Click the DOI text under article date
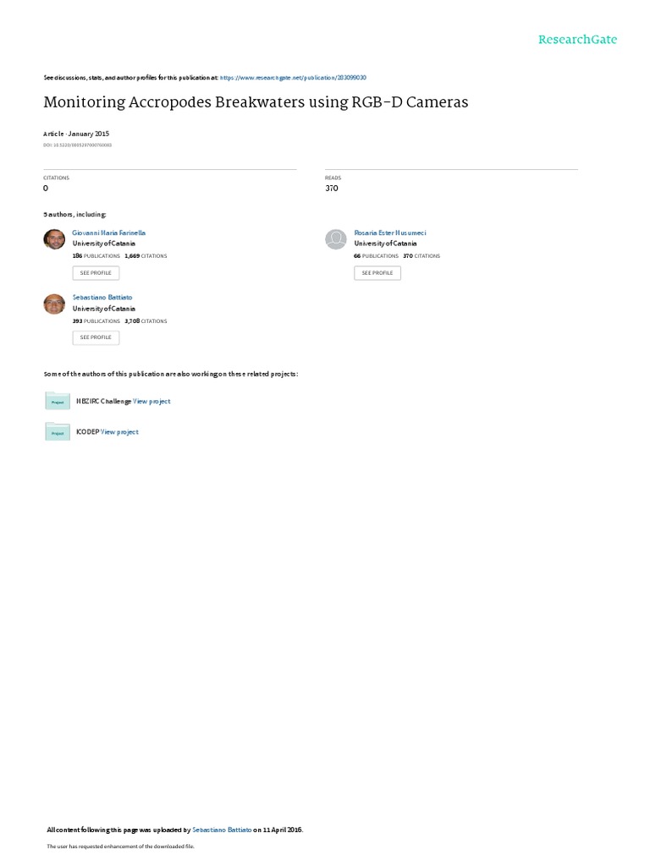 click(77, 145)
